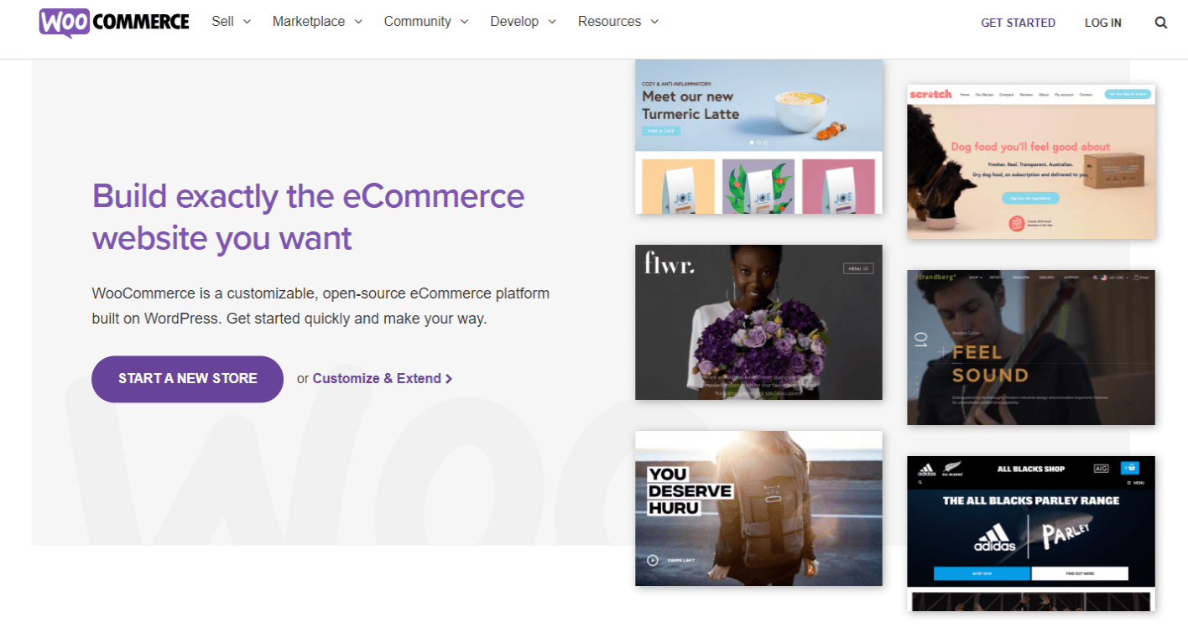Screen dimensions: 1188x638
Task: Click the Log In link
Action: click(x=1102, y=23)
